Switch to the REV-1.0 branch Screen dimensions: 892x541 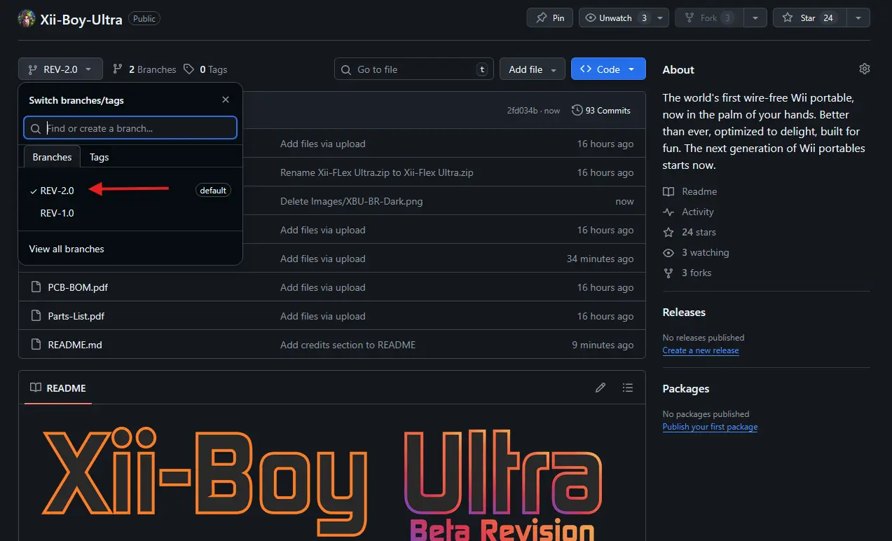click(x=130, y=213)
